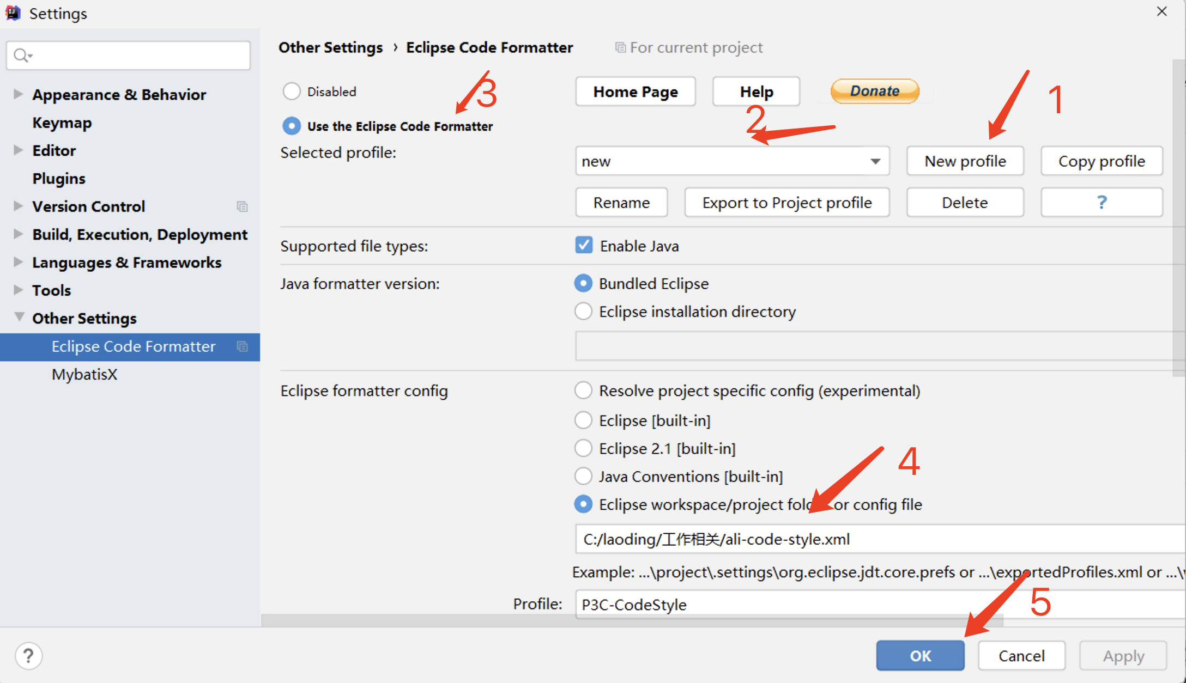The image size is (1186, 683).
Task: Click the Other Settings breadcrumb
Action: coord(330,48)
